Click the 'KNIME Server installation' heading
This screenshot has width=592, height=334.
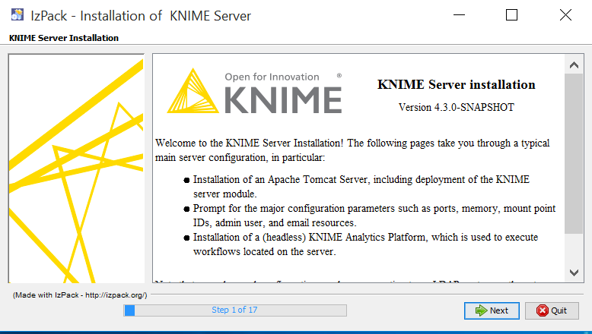(x=456, y=85)
